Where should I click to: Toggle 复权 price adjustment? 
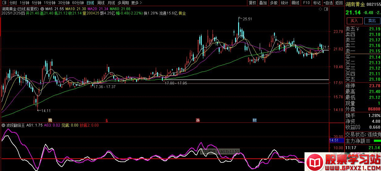[x=253, y=3]
